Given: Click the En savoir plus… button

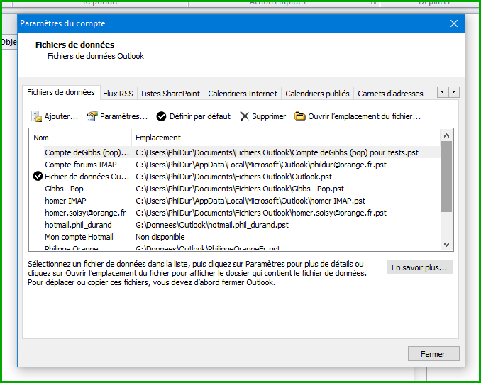Looking at the screenshot, I should [420, 267].
